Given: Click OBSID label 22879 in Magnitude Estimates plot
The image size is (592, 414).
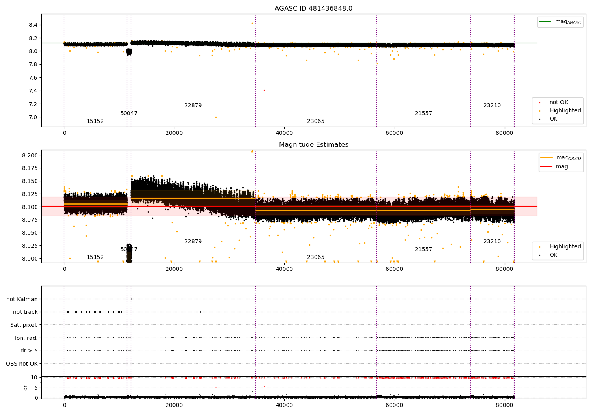Looking at the screenshot, I should coord(193,242).
